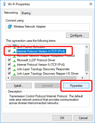Click the list's scroll up arrow
The height and width of the screenshot is (123, 95).
87,47
